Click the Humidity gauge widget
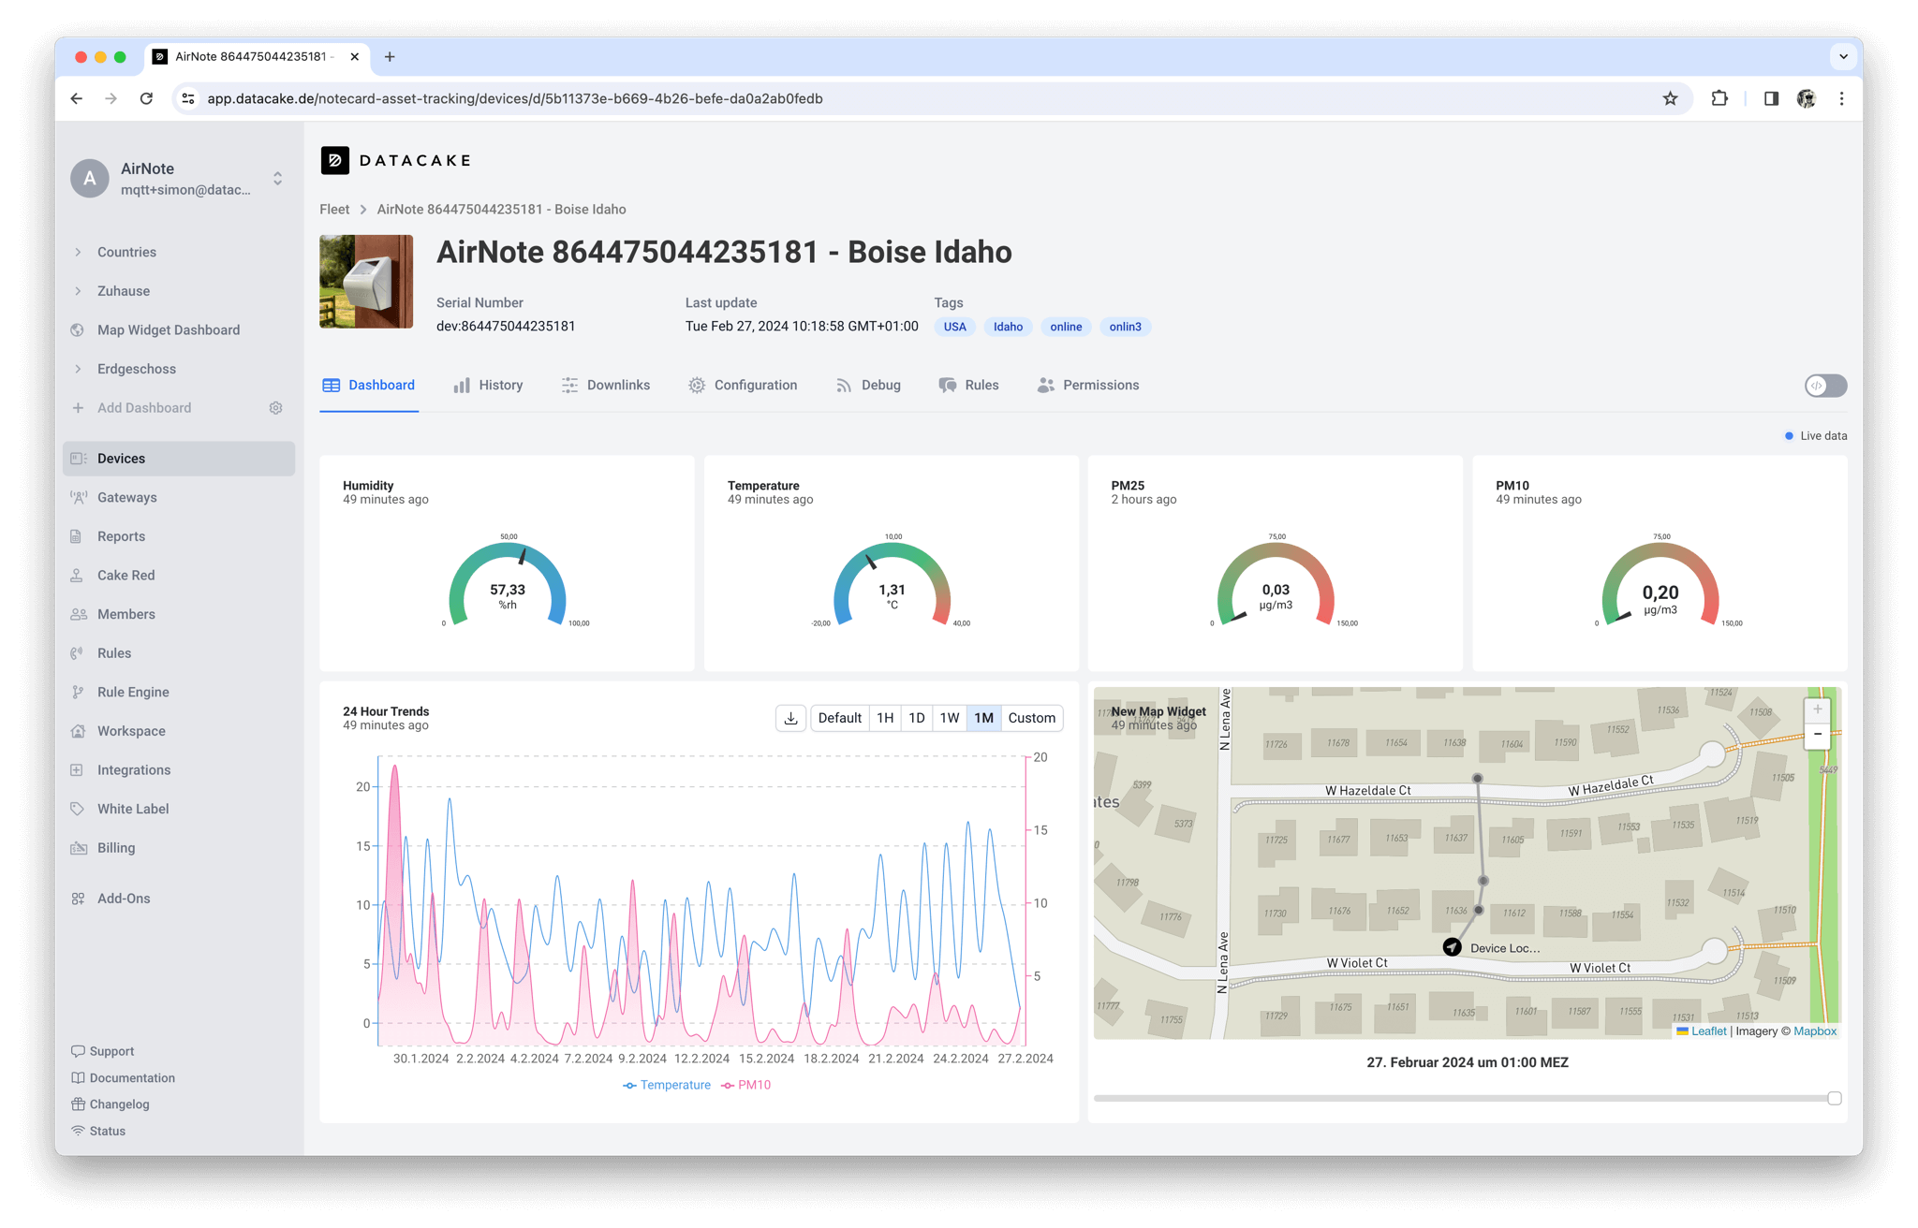The image size is (1918, 1228). [x=507, y=563]
